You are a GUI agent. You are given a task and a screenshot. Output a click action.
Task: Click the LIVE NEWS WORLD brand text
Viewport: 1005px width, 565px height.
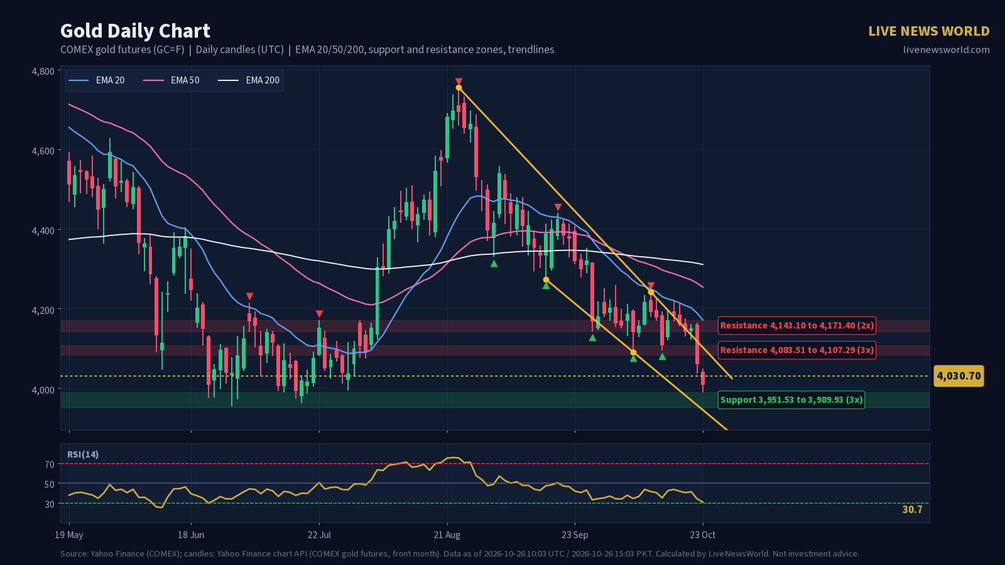pyautogui.click(x=929, y=31)
